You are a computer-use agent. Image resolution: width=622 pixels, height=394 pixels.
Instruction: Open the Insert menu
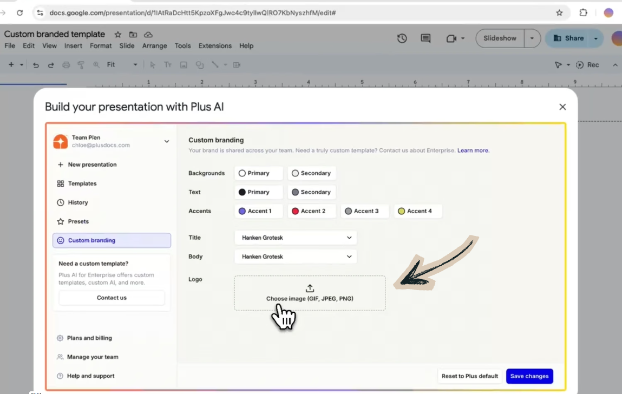coord(73,45)
